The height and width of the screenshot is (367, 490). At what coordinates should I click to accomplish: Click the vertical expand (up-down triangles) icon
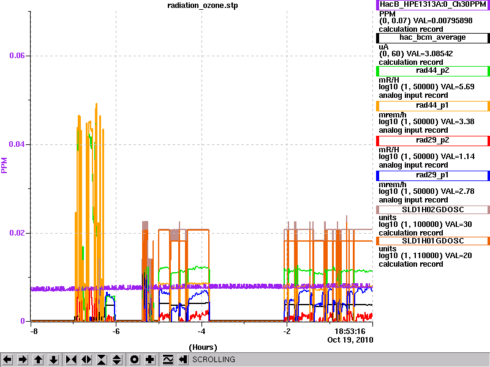click(117, 360)
